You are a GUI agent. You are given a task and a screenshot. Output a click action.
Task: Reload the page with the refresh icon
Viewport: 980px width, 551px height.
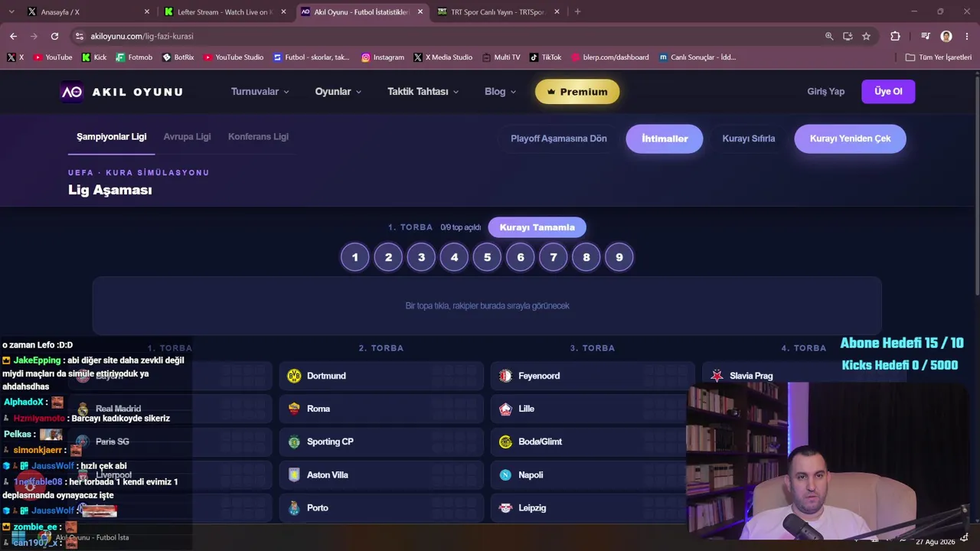coord(54,36)
